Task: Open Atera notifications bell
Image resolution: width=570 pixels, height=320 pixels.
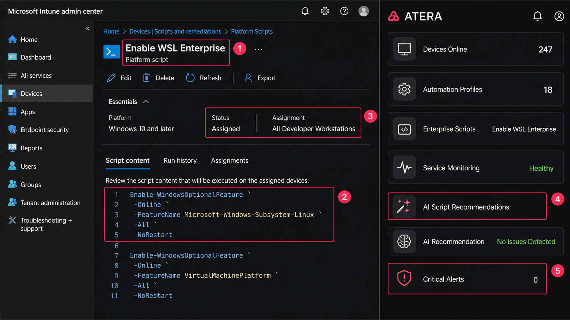Action: pos(537,16)
